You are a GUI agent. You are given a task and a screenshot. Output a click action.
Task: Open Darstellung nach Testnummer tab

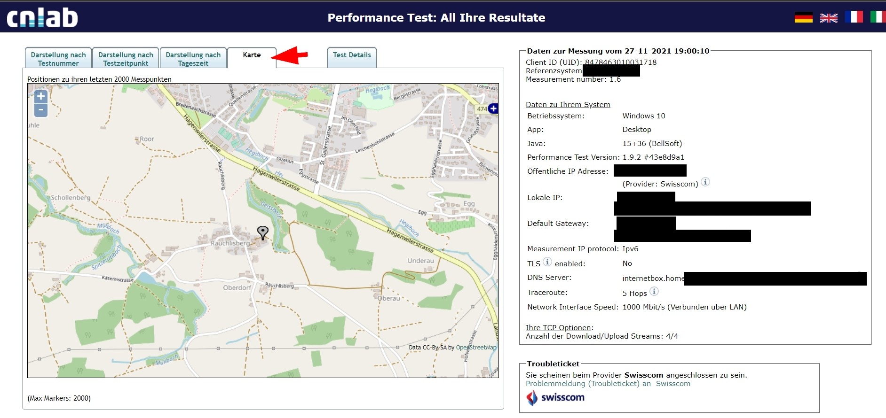58,59
